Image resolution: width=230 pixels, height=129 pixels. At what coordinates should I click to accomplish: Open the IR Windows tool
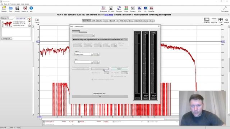click(103, 9)
